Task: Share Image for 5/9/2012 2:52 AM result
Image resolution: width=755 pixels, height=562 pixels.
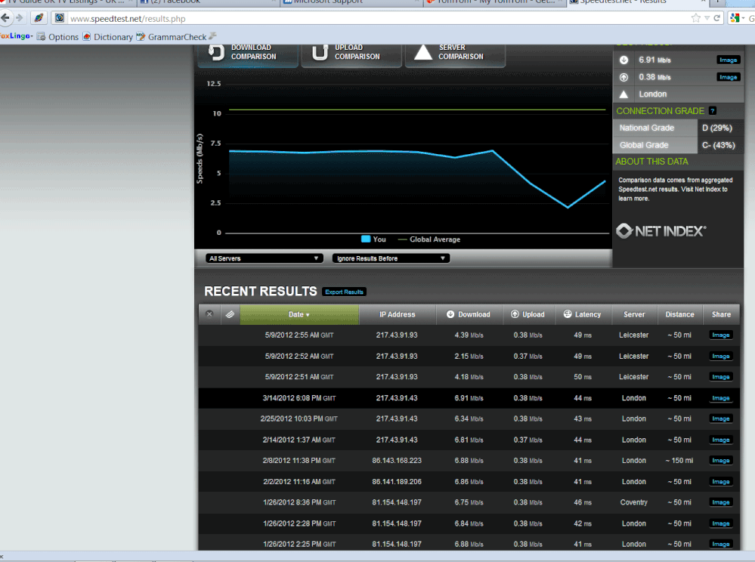Action: click(x=721, y=357)
